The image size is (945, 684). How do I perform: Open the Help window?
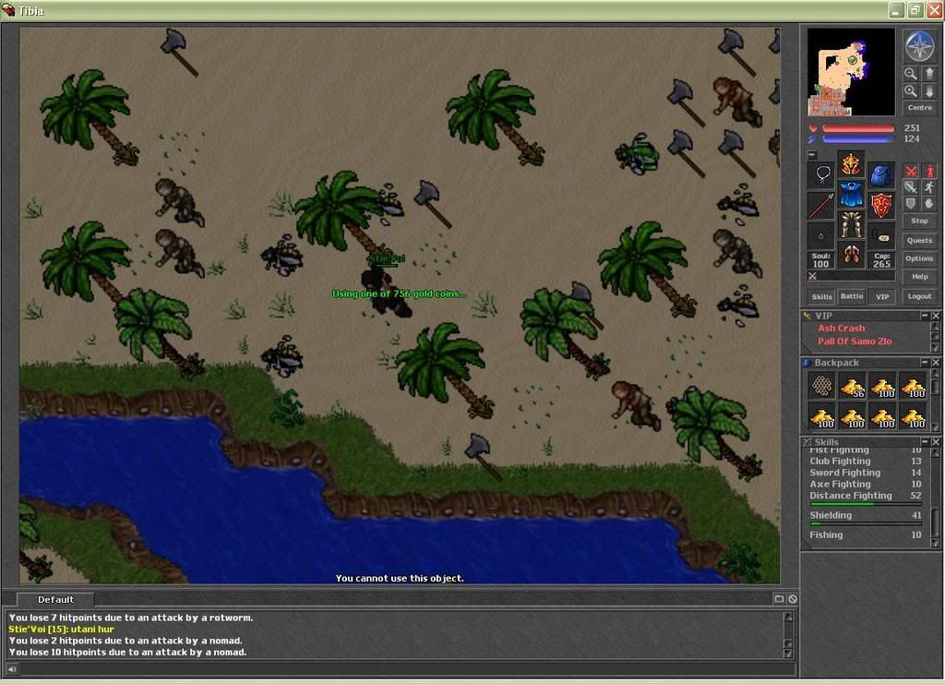(x=920, y=277)
